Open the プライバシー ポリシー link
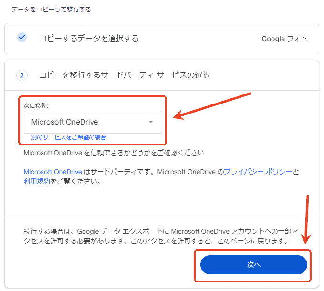324x291 pixels. [258, 172]
